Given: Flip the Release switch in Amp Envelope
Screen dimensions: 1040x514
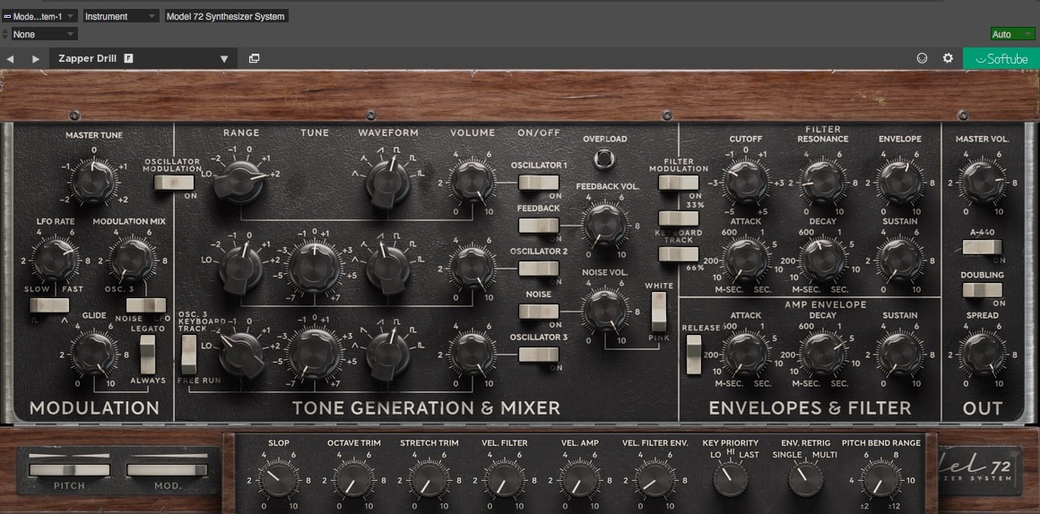Looking at the screenshot, I should click(694, 355).
